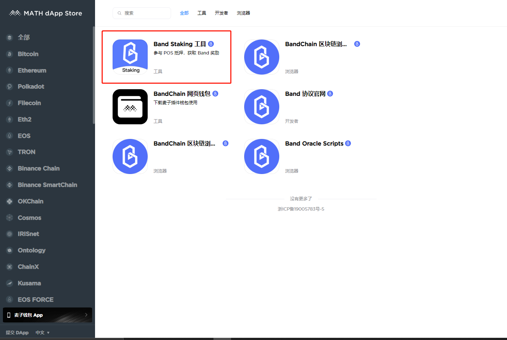The image size is (507, 340).
Task: Click the 下载麦子插件钱包使用 description
Action: point(175,103)
